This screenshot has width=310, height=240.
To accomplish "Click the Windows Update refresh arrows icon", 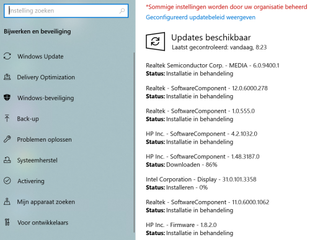I will (7, 56).
